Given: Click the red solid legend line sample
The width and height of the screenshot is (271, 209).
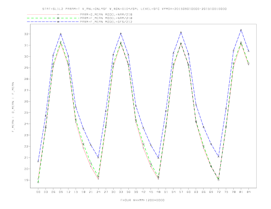Looking at the screenshot, I should point(53,14).
